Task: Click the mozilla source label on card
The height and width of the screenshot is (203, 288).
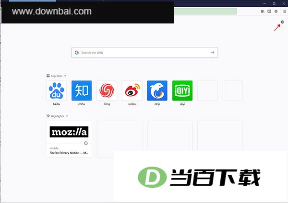Action: [54, 148]
